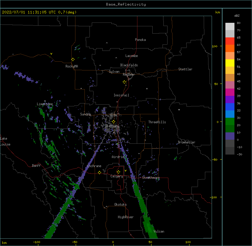
Task: Click the Cochrane city label
Action: (94, 166)
